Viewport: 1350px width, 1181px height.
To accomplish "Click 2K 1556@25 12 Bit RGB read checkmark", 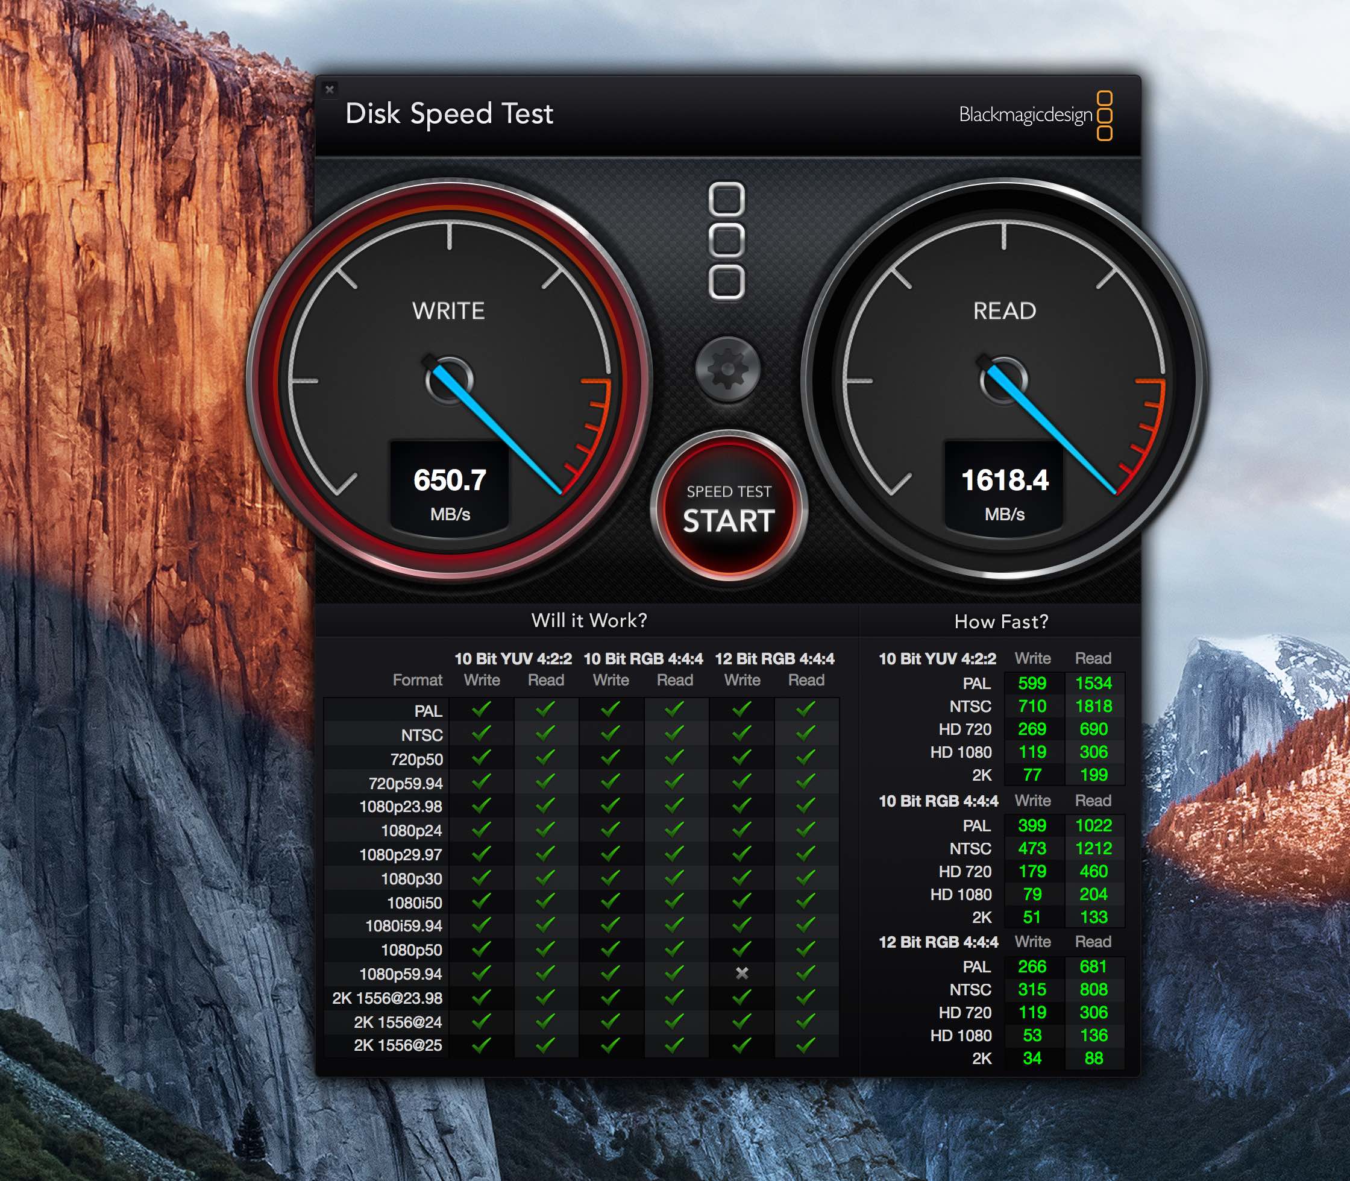I will [x=806, y=1045].
